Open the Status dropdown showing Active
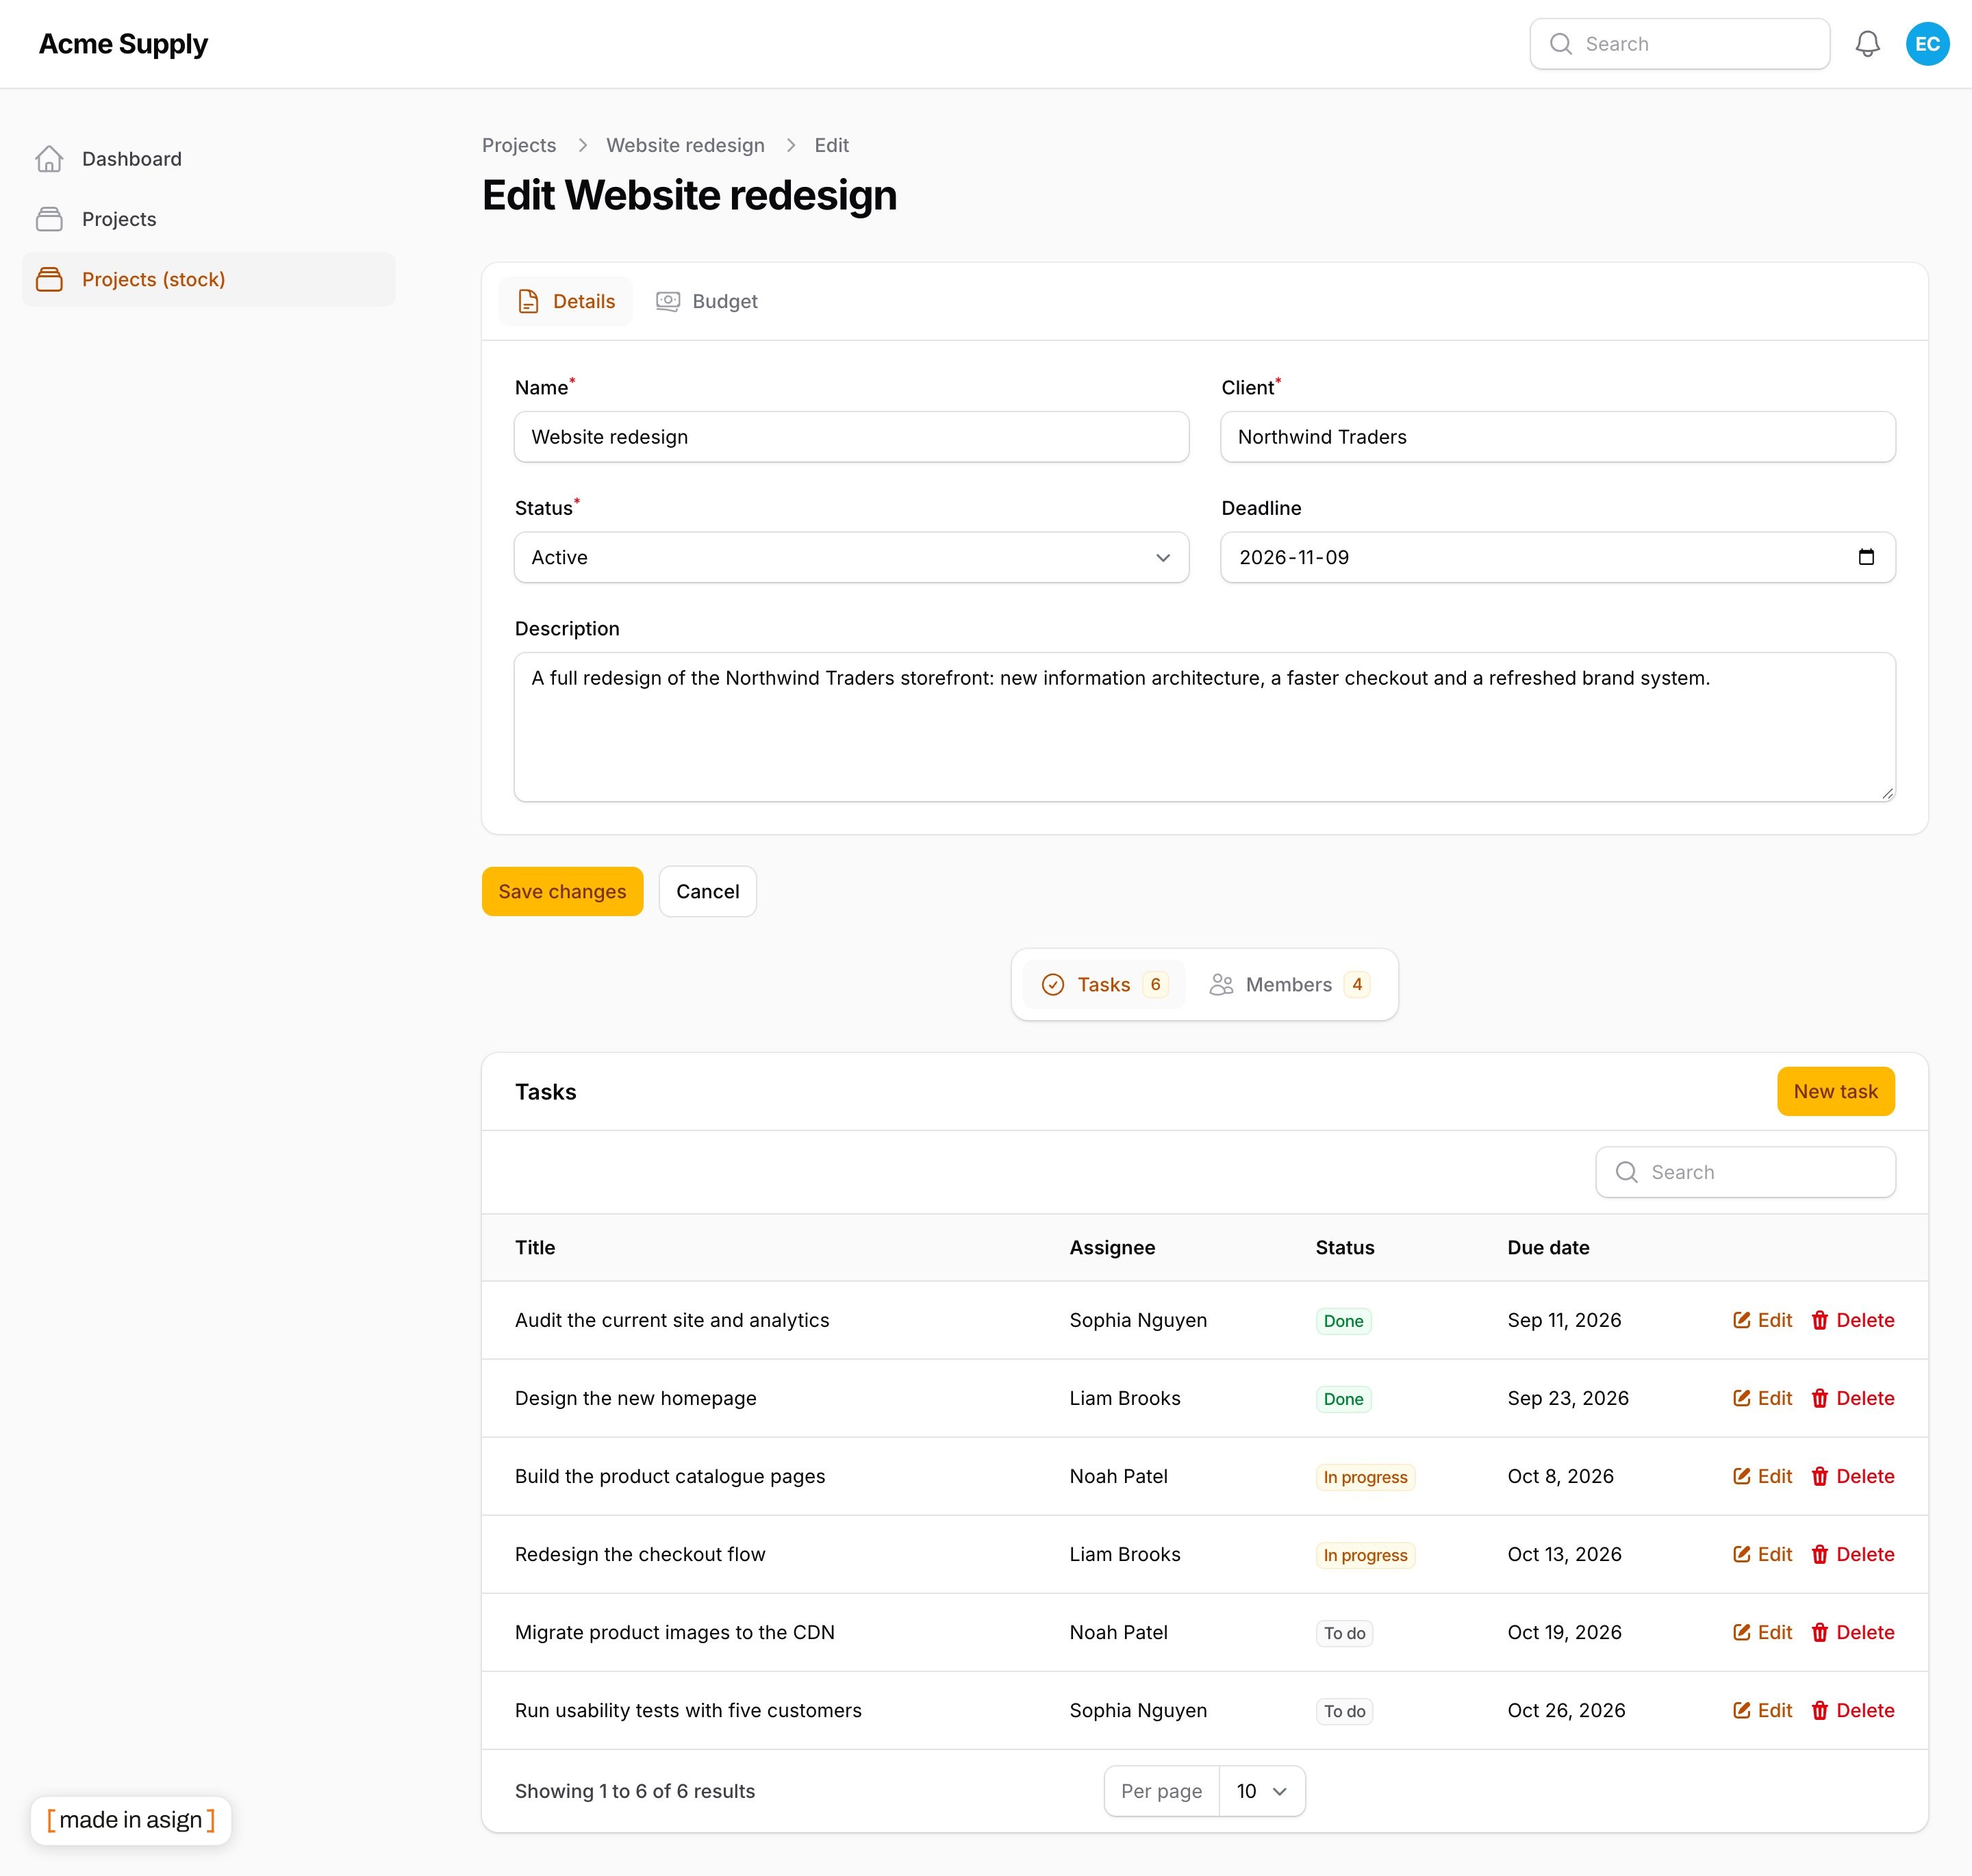 pyautogui.click(x=851, y=557)
